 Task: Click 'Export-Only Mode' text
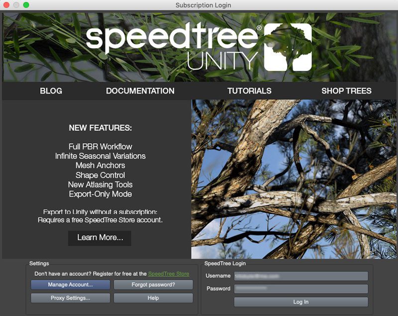tap(100, 194)
